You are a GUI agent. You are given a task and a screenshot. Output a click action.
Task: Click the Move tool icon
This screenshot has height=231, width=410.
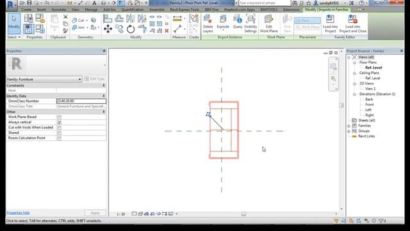108,29
